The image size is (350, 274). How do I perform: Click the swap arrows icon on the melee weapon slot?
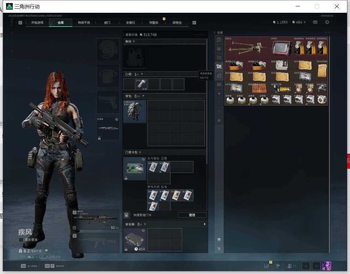117,119
